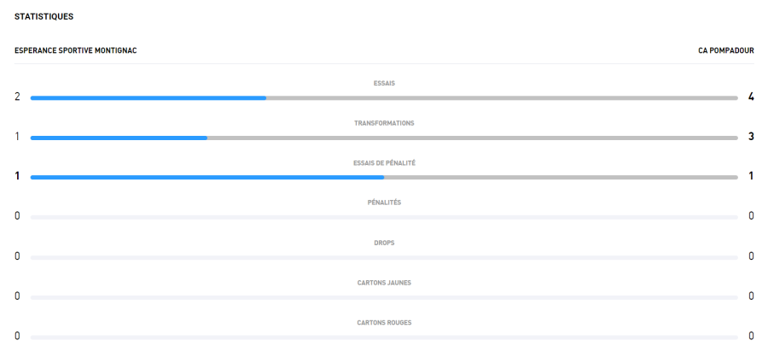Click the CARTONS ROUGES label
Viewport: 768px width, 352px height.
[x=384, y=322]
